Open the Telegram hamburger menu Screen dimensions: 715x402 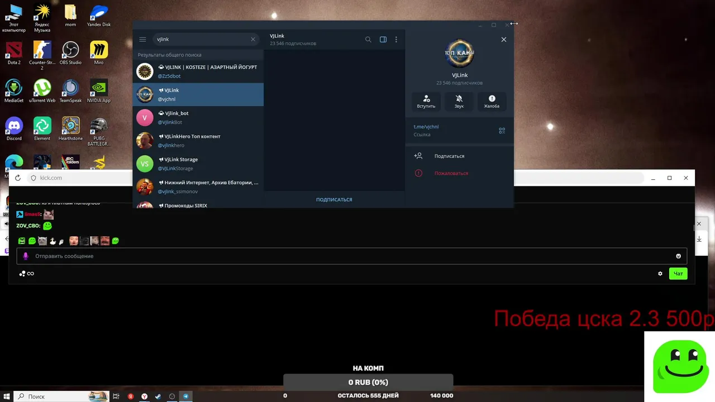click(142, 39)
